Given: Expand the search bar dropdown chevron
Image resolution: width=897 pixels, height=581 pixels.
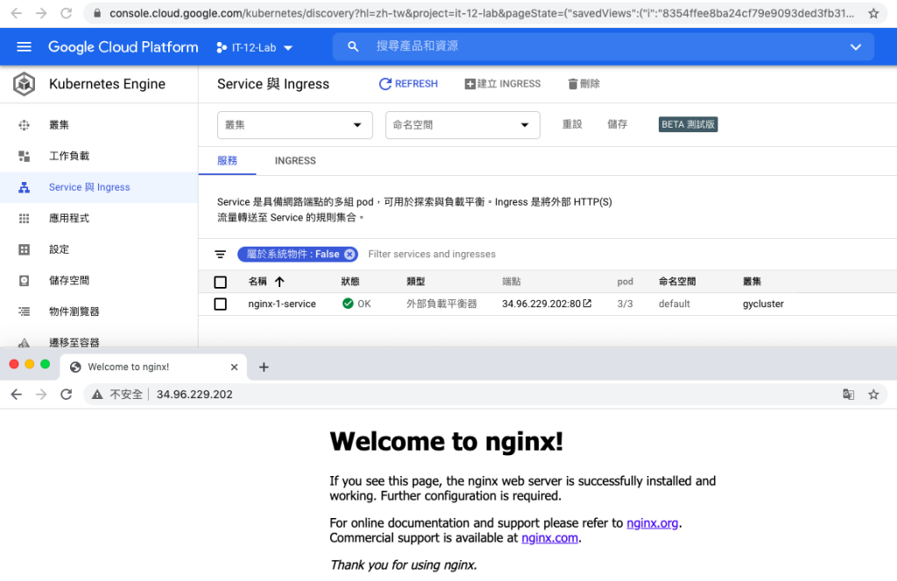Looking at the screenshot, I should (x=855, y=47).
